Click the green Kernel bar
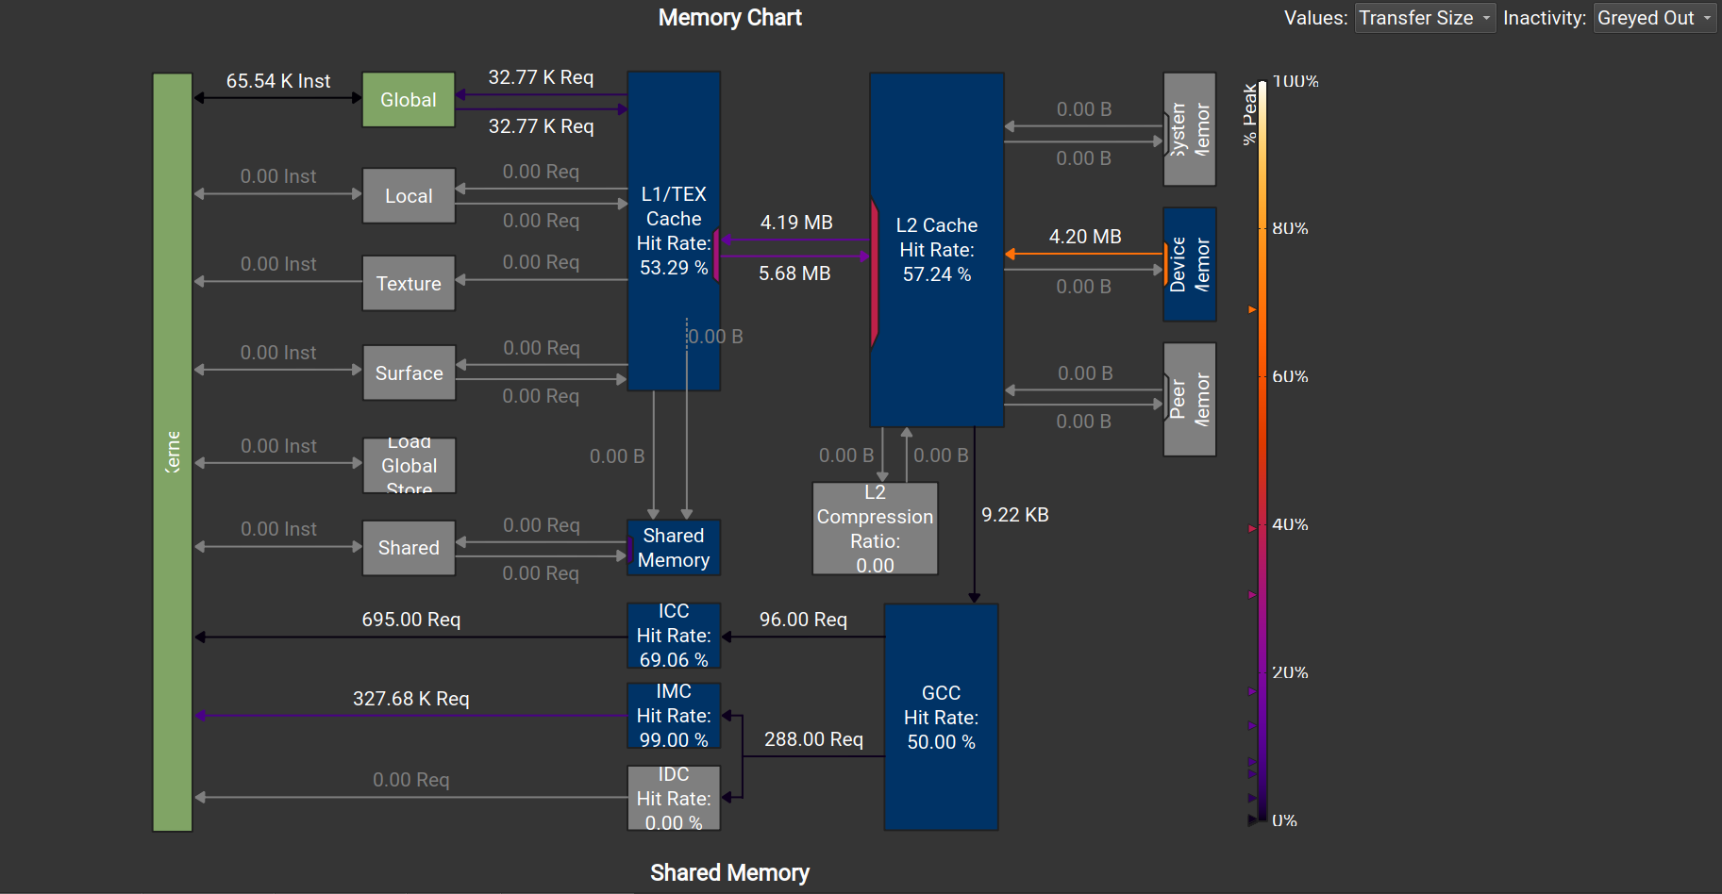Viewport: 1722px width, 894px height. pos(173,452)
